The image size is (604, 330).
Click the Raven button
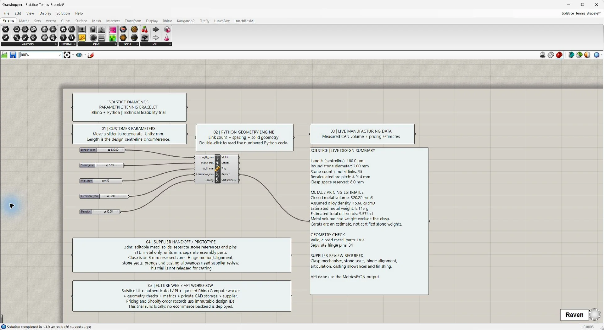[x=574, y=315]
